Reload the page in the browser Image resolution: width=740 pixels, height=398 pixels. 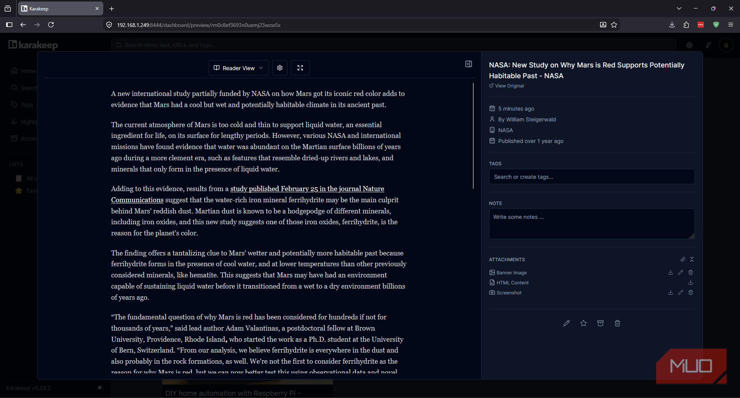51,25
